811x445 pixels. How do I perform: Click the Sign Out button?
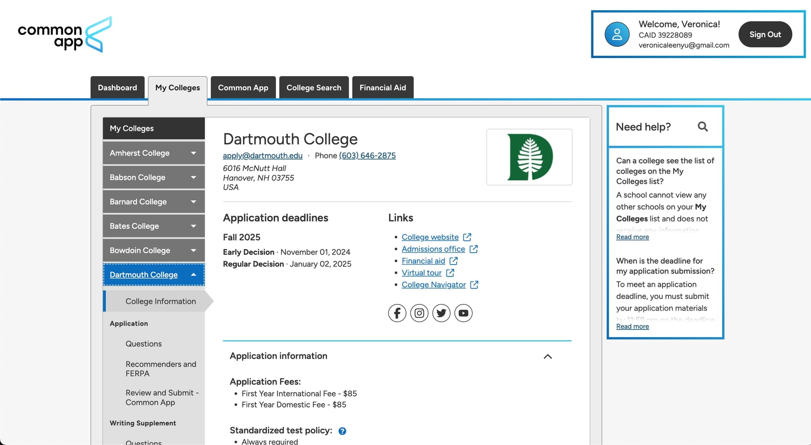(765, 34)
